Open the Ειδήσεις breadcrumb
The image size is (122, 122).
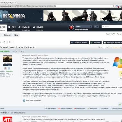pyautogui.click(x=7, y=35)
